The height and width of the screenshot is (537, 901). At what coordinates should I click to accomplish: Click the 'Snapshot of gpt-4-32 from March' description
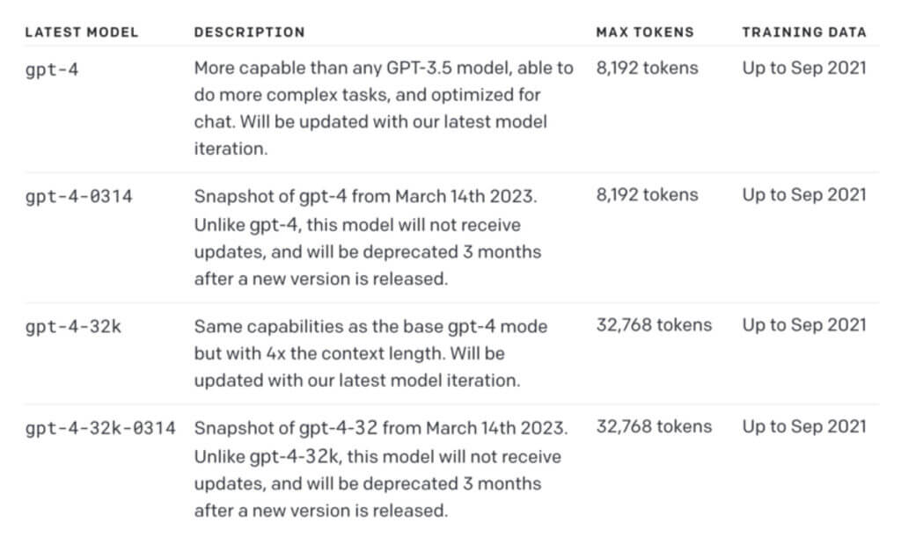point(381,469)
